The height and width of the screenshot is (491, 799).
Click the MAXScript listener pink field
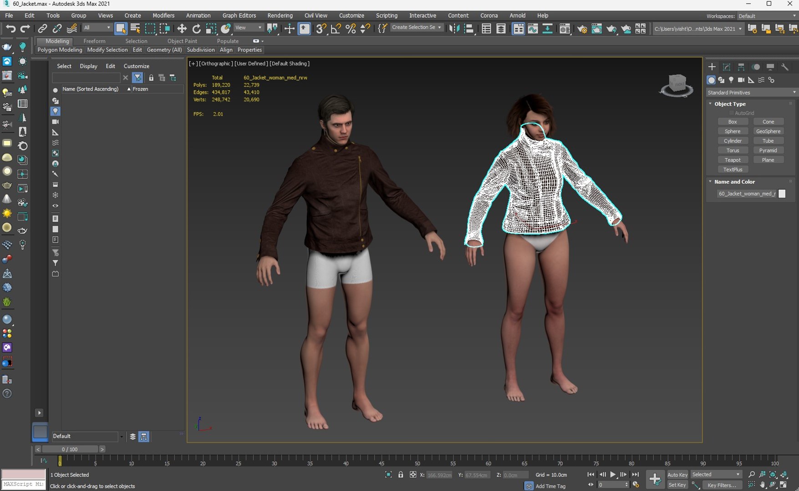pyautogui.click(x=23, y=475)
